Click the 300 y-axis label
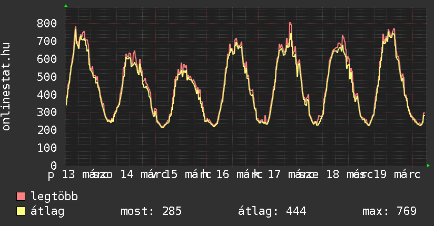 pos(47,112)
